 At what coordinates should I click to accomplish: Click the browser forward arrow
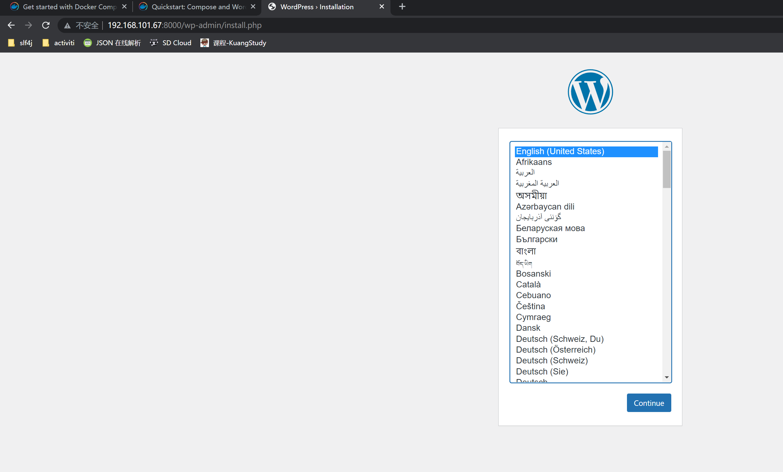point(29,25)
